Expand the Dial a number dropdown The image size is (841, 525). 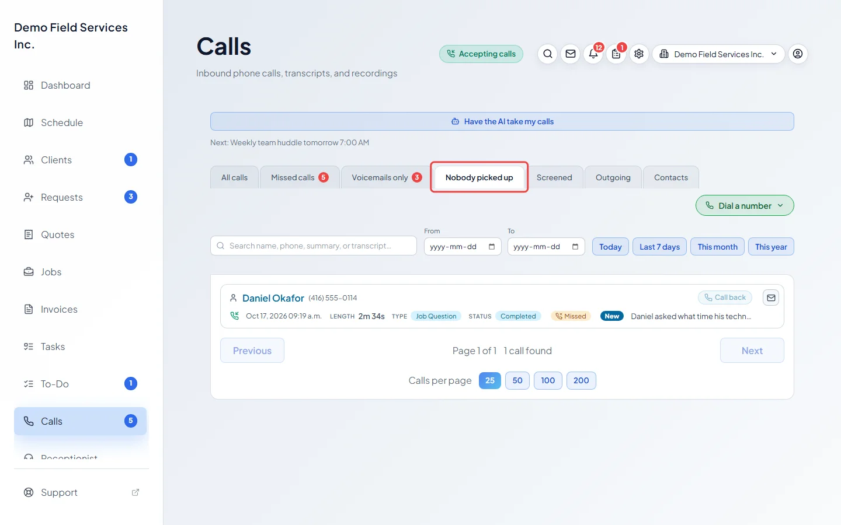coord(745,205)
